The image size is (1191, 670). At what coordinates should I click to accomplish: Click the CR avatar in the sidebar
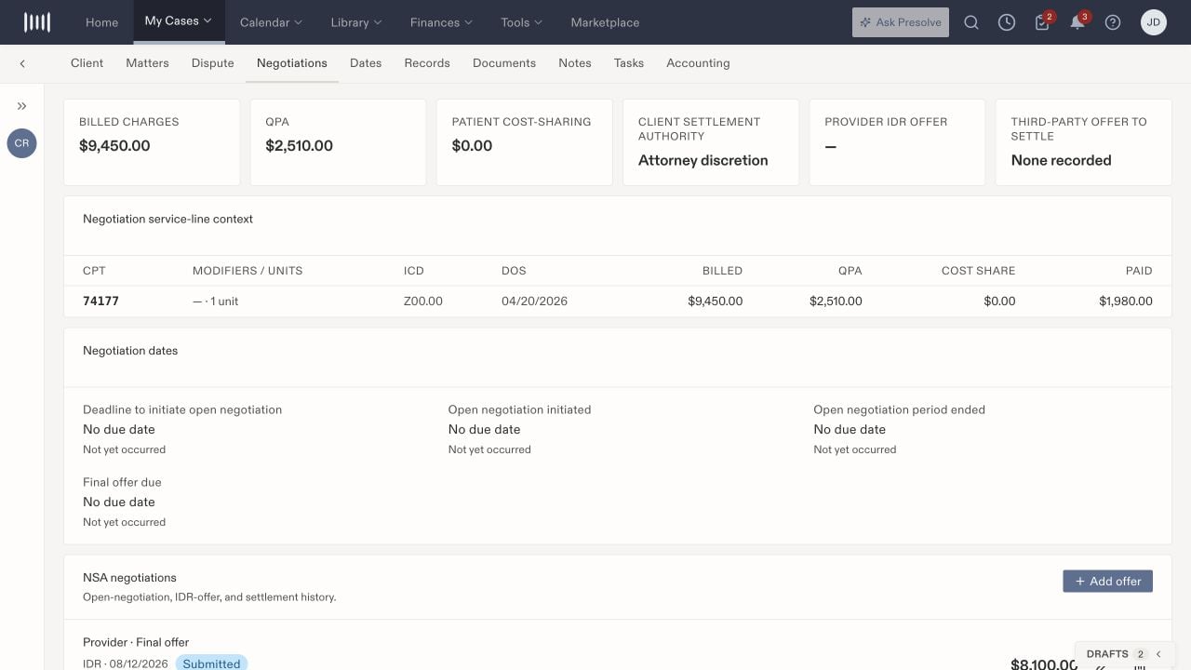pyautogui.click(x=21, y=143)
